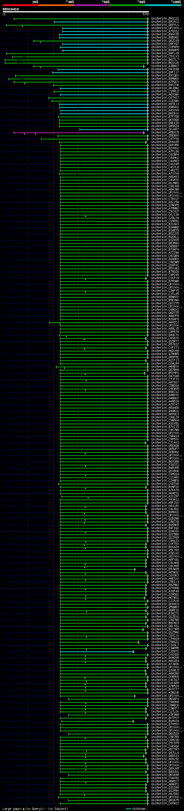Open hit UniRef100_A7QS12
The height and width of the screenshot is (811, 184).
click(165, 31)
